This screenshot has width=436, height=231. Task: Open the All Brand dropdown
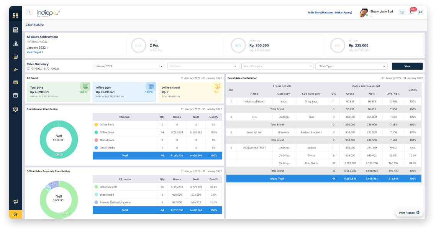tap(203, 66)
